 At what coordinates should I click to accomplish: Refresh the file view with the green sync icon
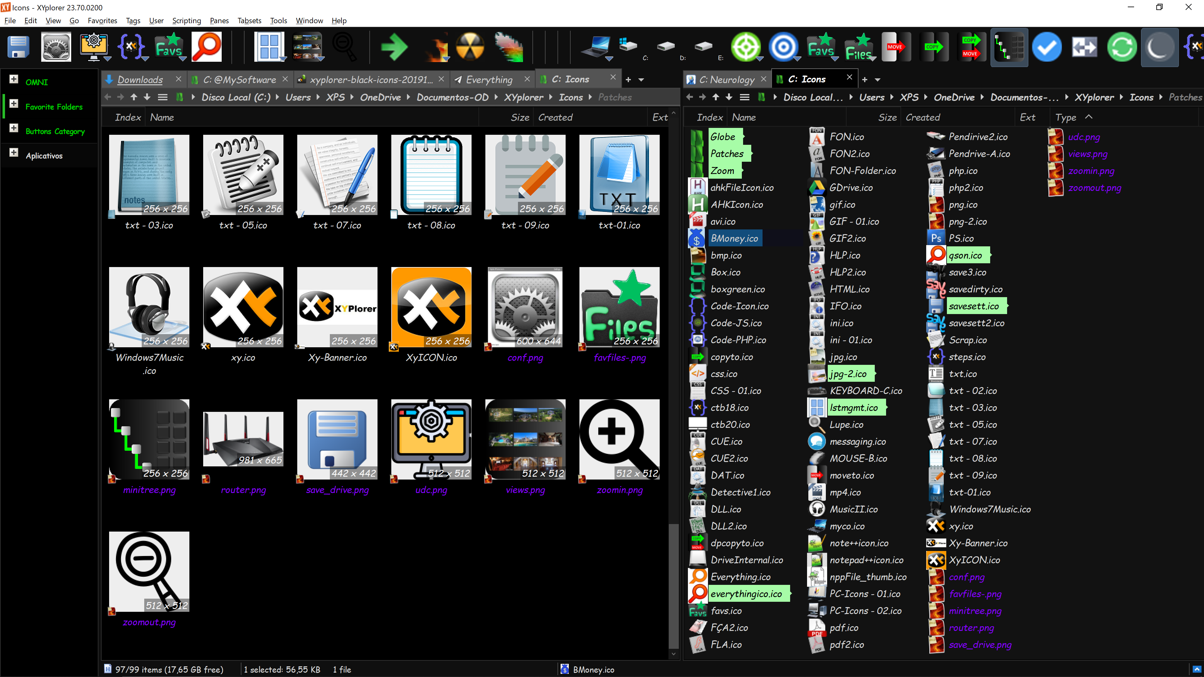point(1122,47)
